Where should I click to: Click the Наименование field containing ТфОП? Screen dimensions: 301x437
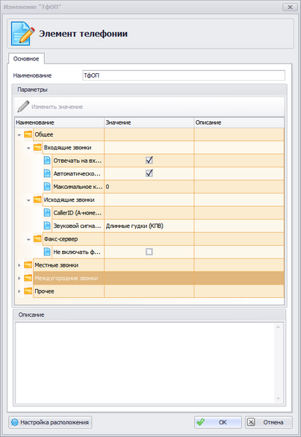[184, 75]
